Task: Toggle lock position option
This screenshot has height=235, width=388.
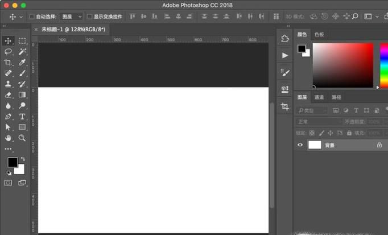Action: [331, 133]
